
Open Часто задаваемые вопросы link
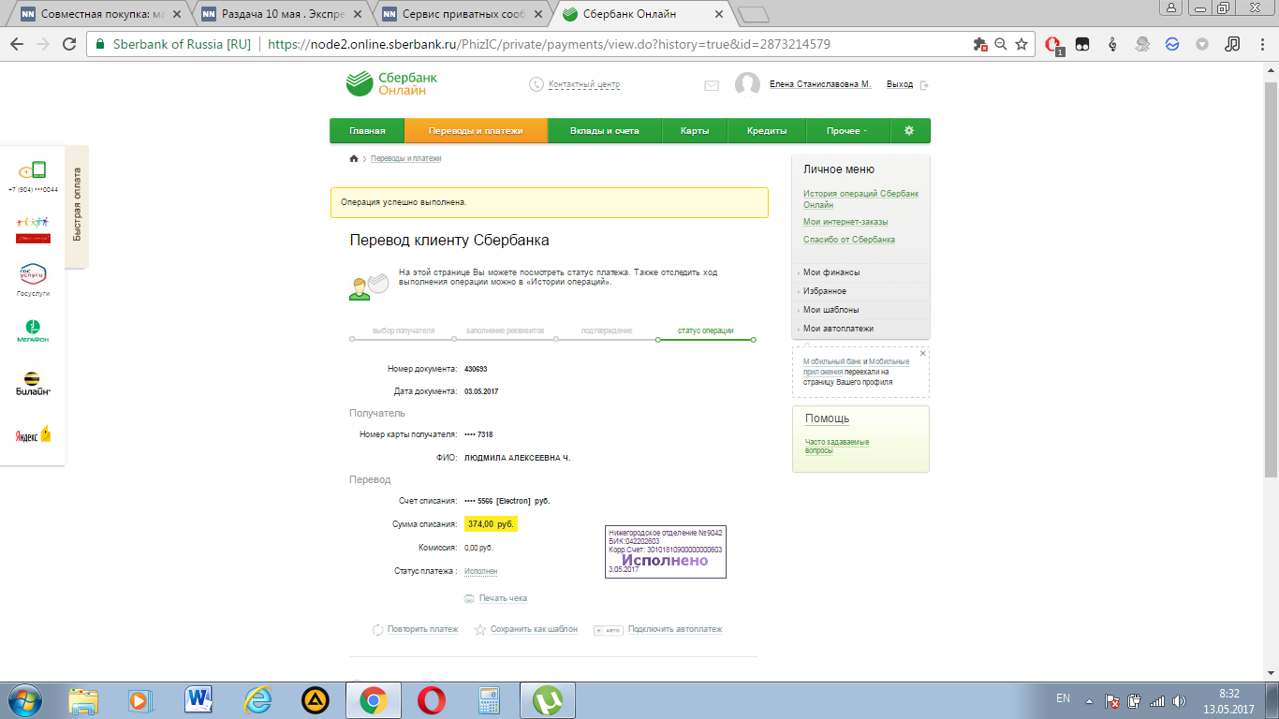(x=837, y=447)
